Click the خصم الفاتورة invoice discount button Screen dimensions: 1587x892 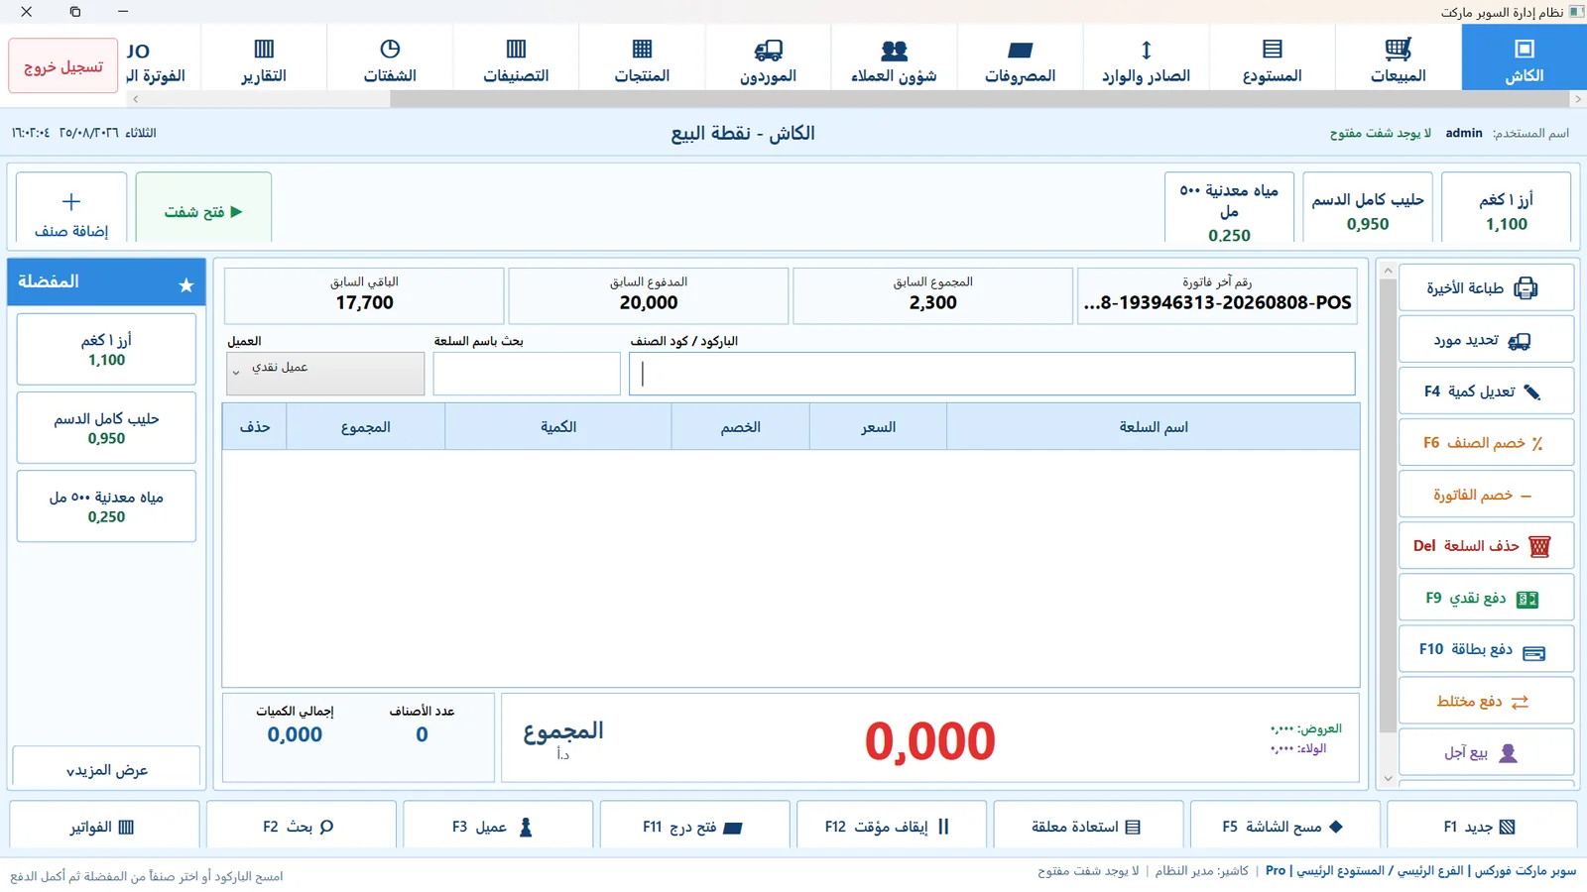pyautogui.click(x=1486, y=495)
